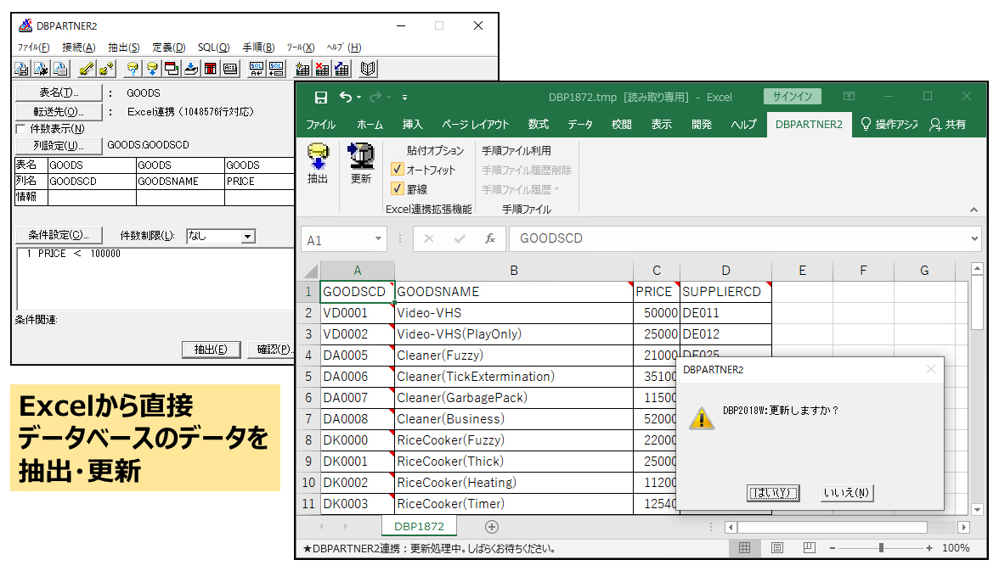Click the red overlapping windows toolbar icon
Screen dimensions: 999x571
(172, 69)
